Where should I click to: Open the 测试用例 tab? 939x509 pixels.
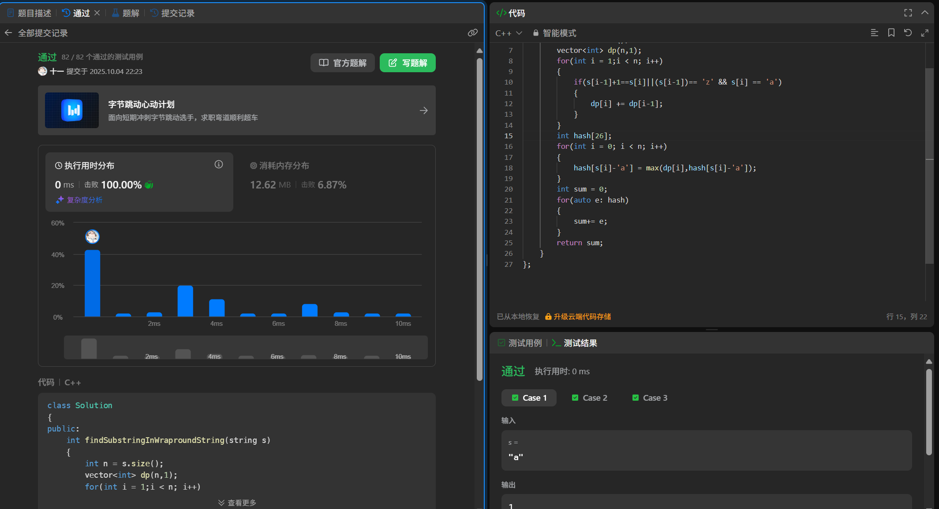tap(520, 343)
